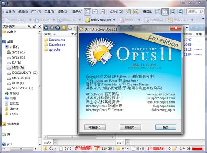207x153 pixels.
Task: Open the resource.dopus.com link
Action: [x=161, y=102]
